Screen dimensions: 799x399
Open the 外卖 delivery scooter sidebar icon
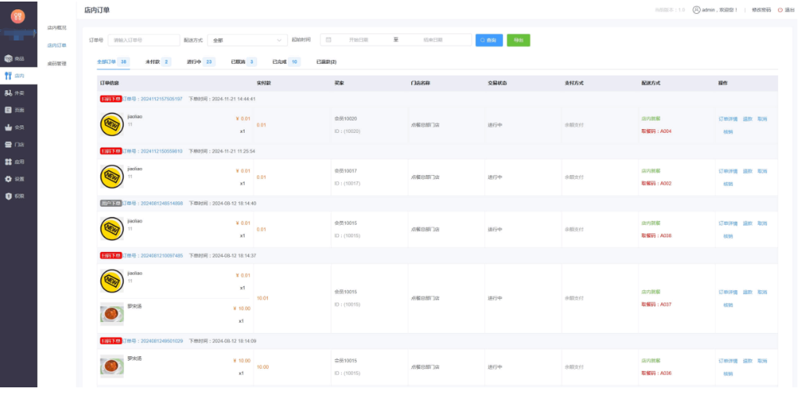point(8,93)
